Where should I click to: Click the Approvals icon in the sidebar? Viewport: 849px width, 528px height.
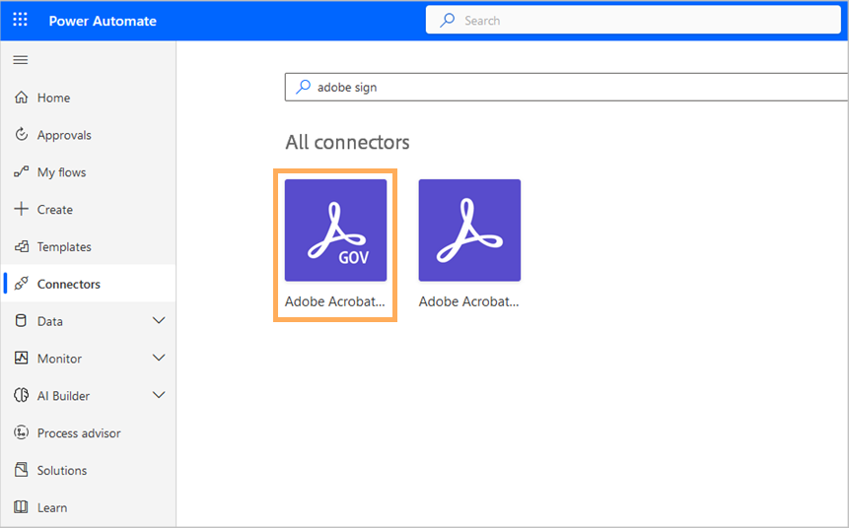point(21,135)
